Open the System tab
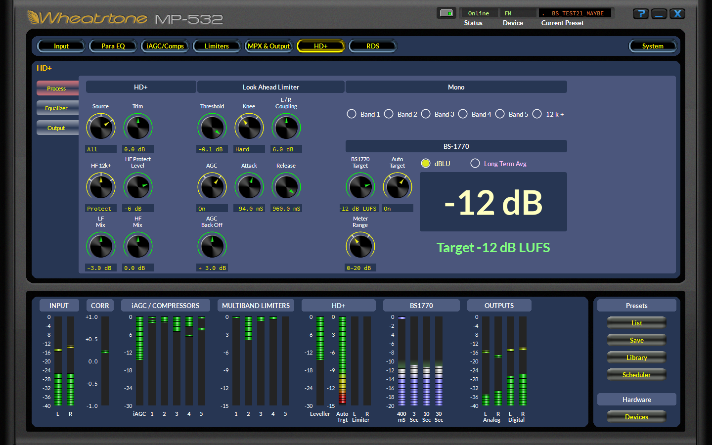The height and width of the screenshot is (445, 712). pos(653,46)
